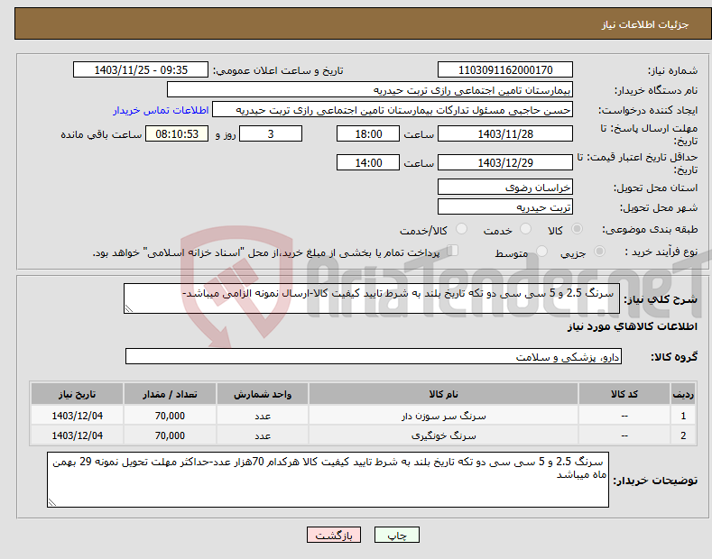Open the اطلاعات تماس خریدار link

point(161,110)
